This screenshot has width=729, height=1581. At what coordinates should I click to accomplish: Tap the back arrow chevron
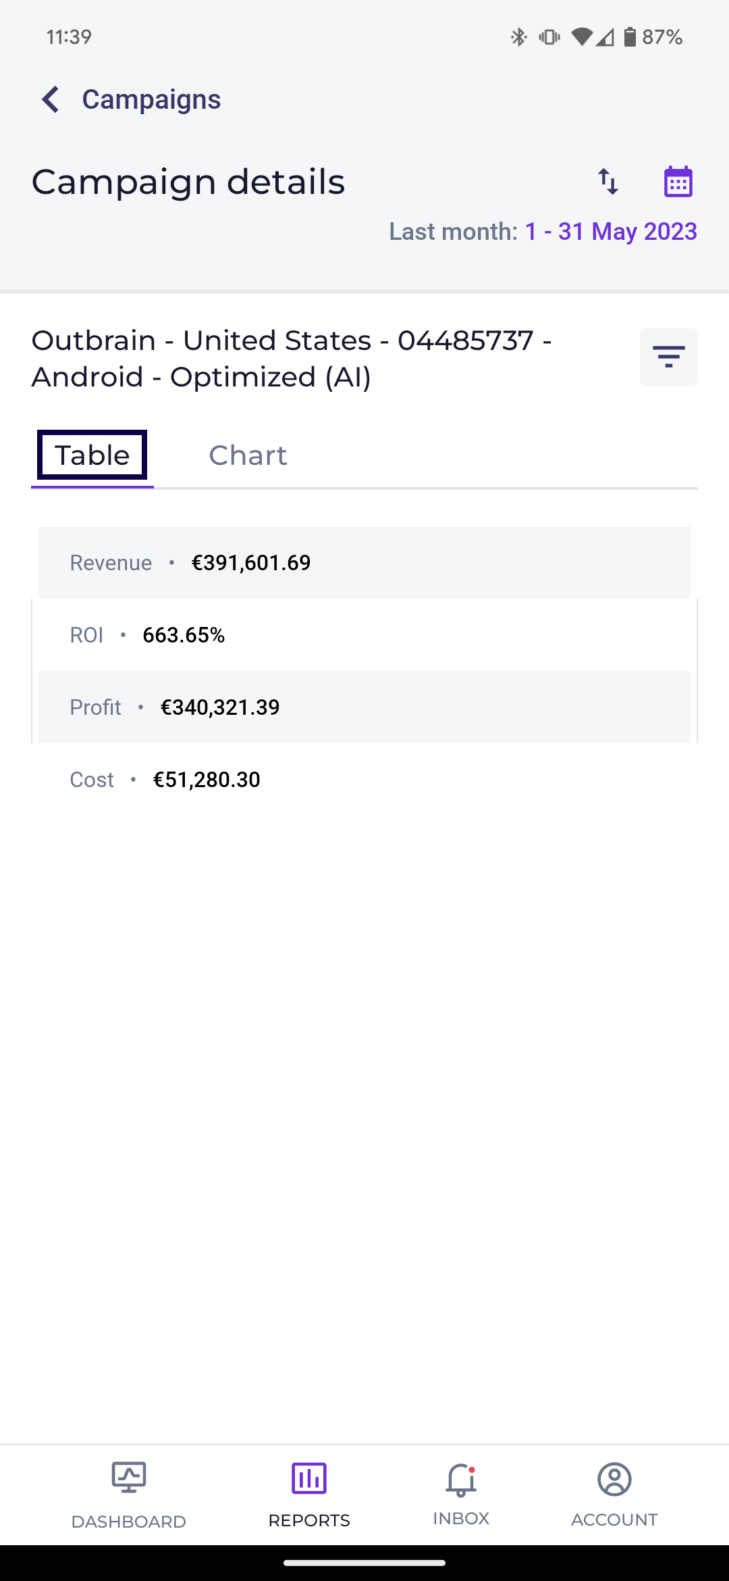pyautogui.click(x=51, y=99)
